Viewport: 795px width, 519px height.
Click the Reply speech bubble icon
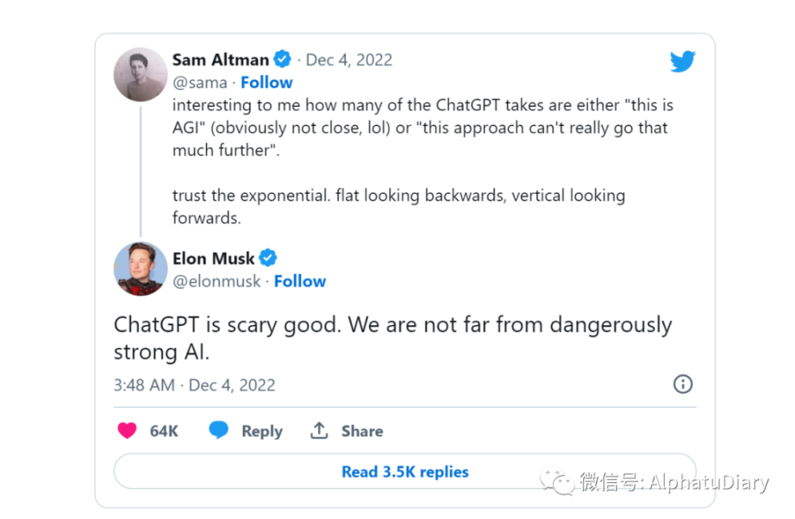click(x=218, y=431)
